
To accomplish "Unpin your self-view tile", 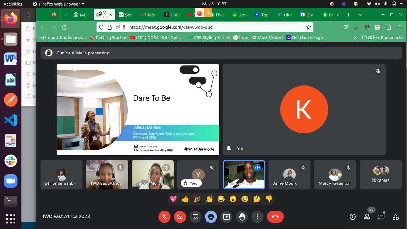I will coord(229,148).
